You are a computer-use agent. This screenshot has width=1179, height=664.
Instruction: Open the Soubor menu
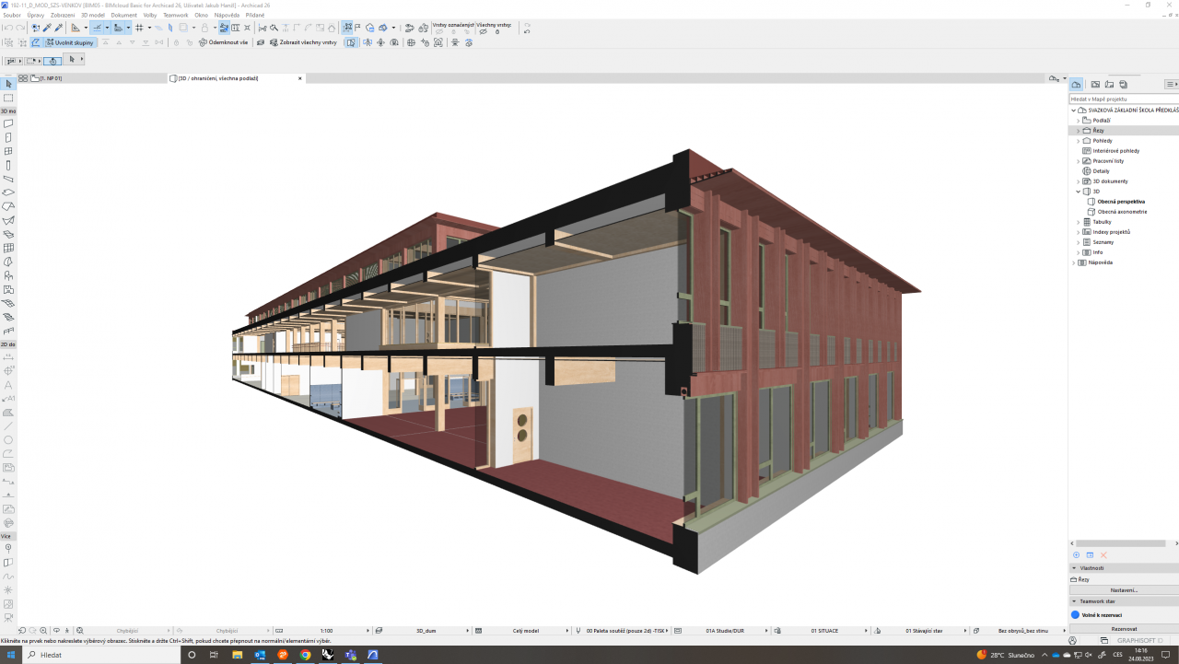[12, 16]
